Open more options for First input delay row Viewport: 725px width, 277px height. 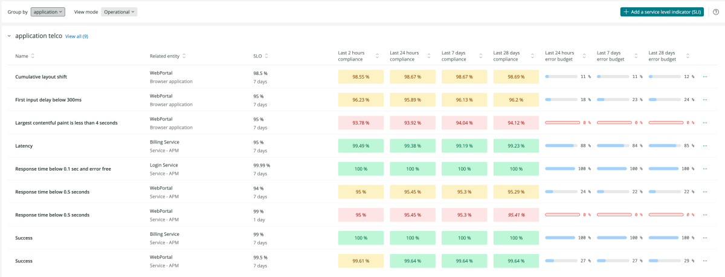[705, 100]
